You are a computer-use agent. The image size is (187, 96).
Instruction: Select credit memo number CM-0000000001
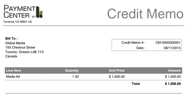click(x=168, y=43)
